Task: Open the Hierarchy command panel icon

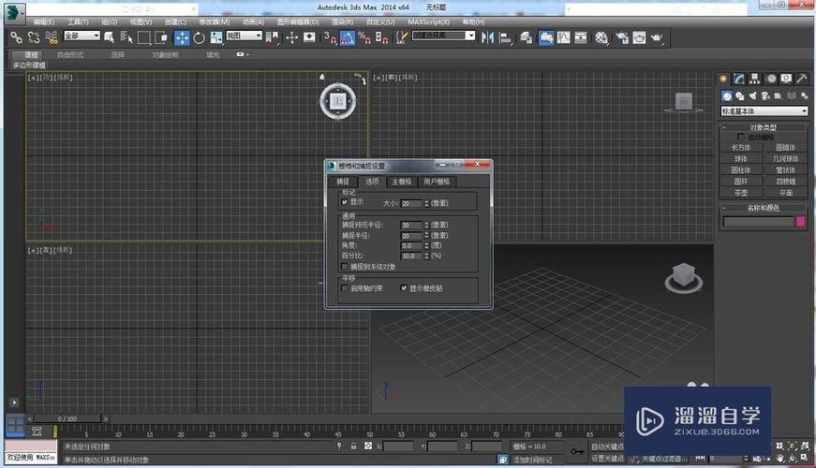Action: pos(756,79)
